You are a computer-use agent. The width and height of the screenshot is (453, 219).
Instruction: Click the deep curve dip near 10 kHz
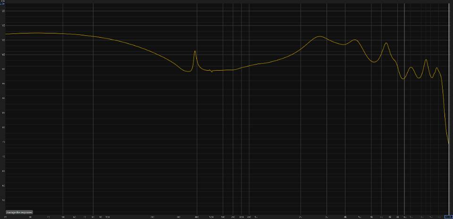click(x=403, y=79)
